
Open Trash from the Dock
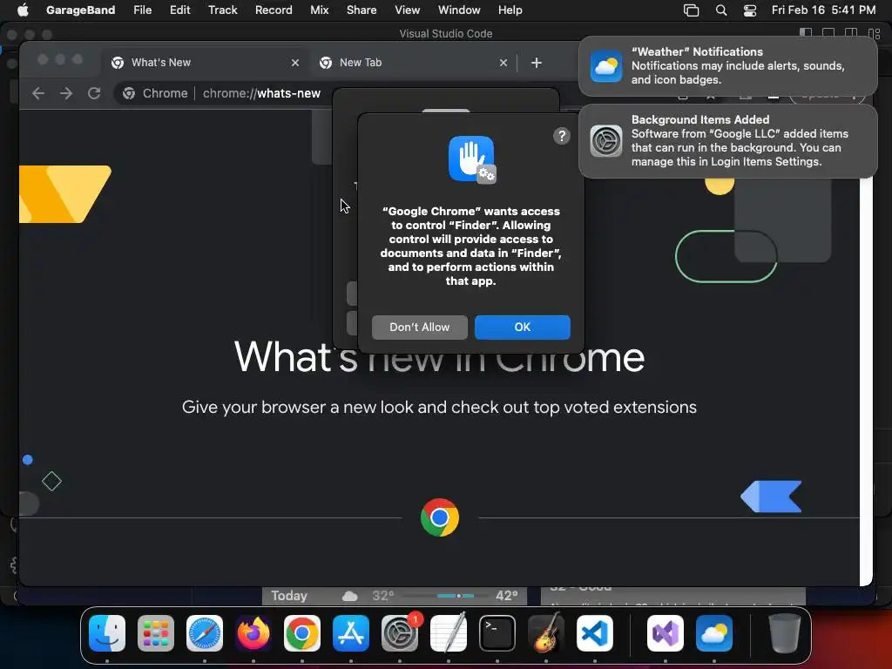click(785, 632)
